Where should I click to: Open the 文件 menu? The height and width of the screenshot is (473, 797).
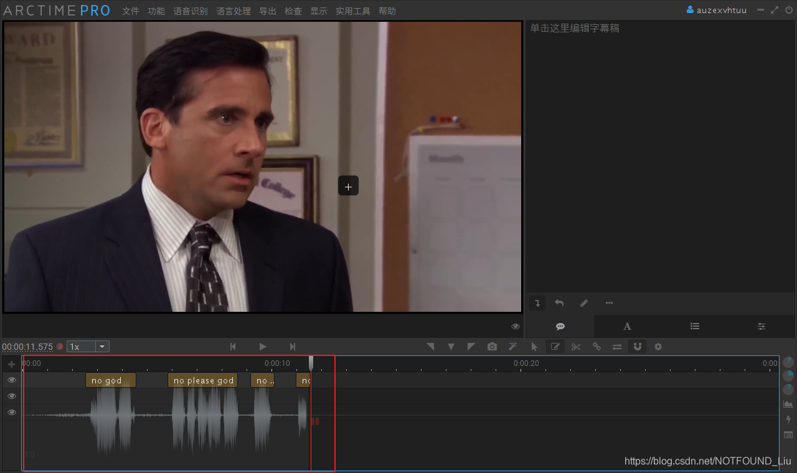[131, 11]
